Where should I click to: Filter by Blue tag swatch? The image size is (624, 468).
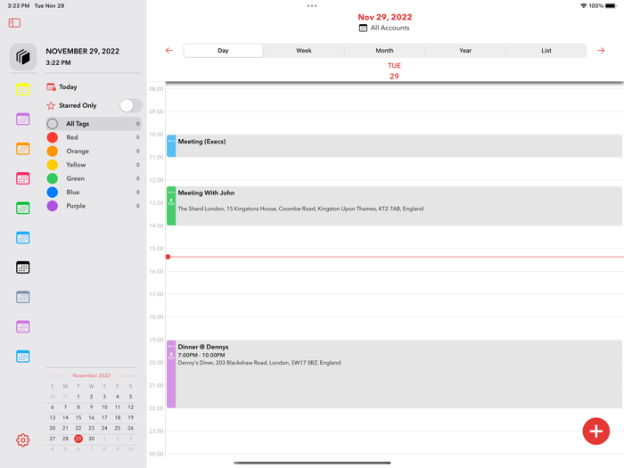click(52, 193)
